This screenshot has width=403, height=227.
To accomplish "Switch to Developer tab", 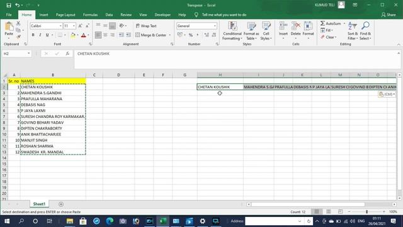I will pyautogui.click(x=162, y=15).
